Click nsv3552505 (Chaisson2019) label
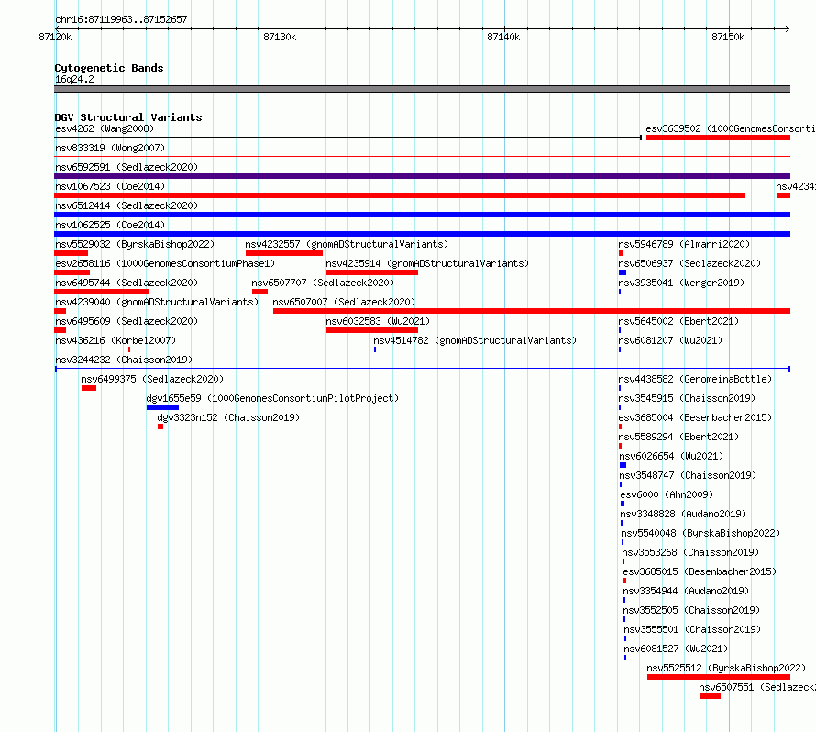Screen dimensions: 816x732 point(691,610)
